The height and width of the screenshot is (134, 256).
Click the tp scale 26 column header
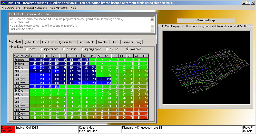pyautogui.click(x=63, y=56)
